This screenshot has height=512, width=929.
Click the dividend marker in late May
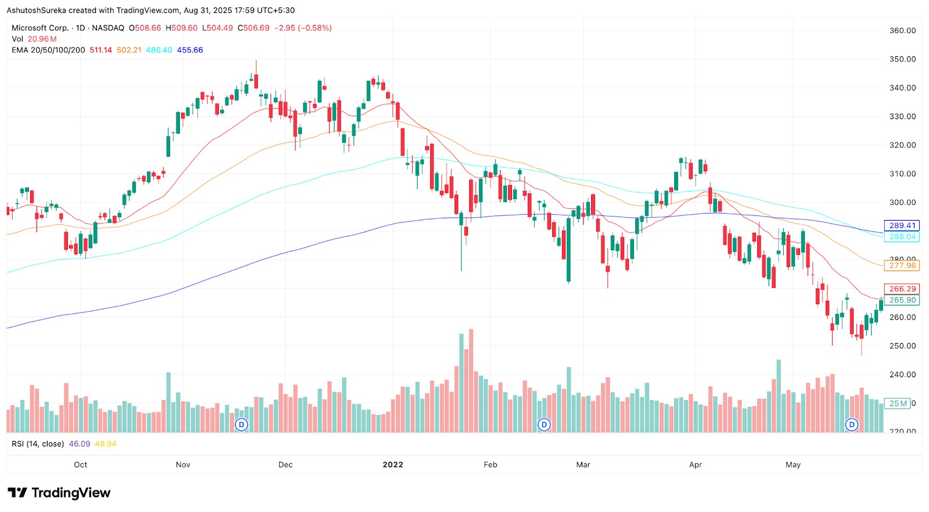point(852,425)
